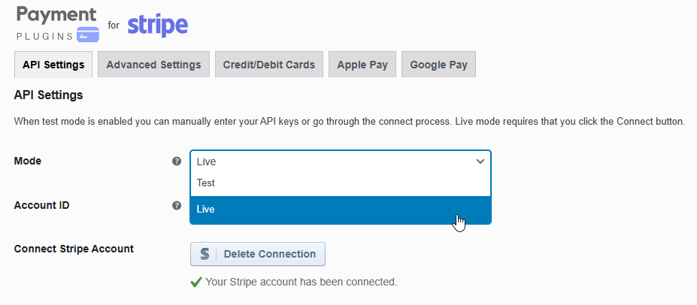This screenshot has width=697, height=305.
Task: Click the Stripe account connected message
Action: pos(301,282)
